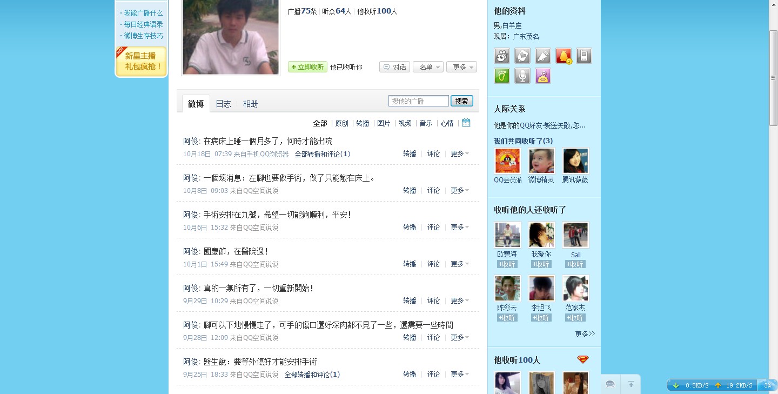Click the 立即收听 button
This screenshot has height=394, width=778.
pyautogui.click(x=307, y=67)
